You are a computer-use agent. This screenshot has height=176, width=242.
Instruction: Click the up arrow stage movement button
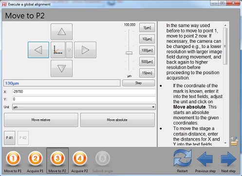61,32
